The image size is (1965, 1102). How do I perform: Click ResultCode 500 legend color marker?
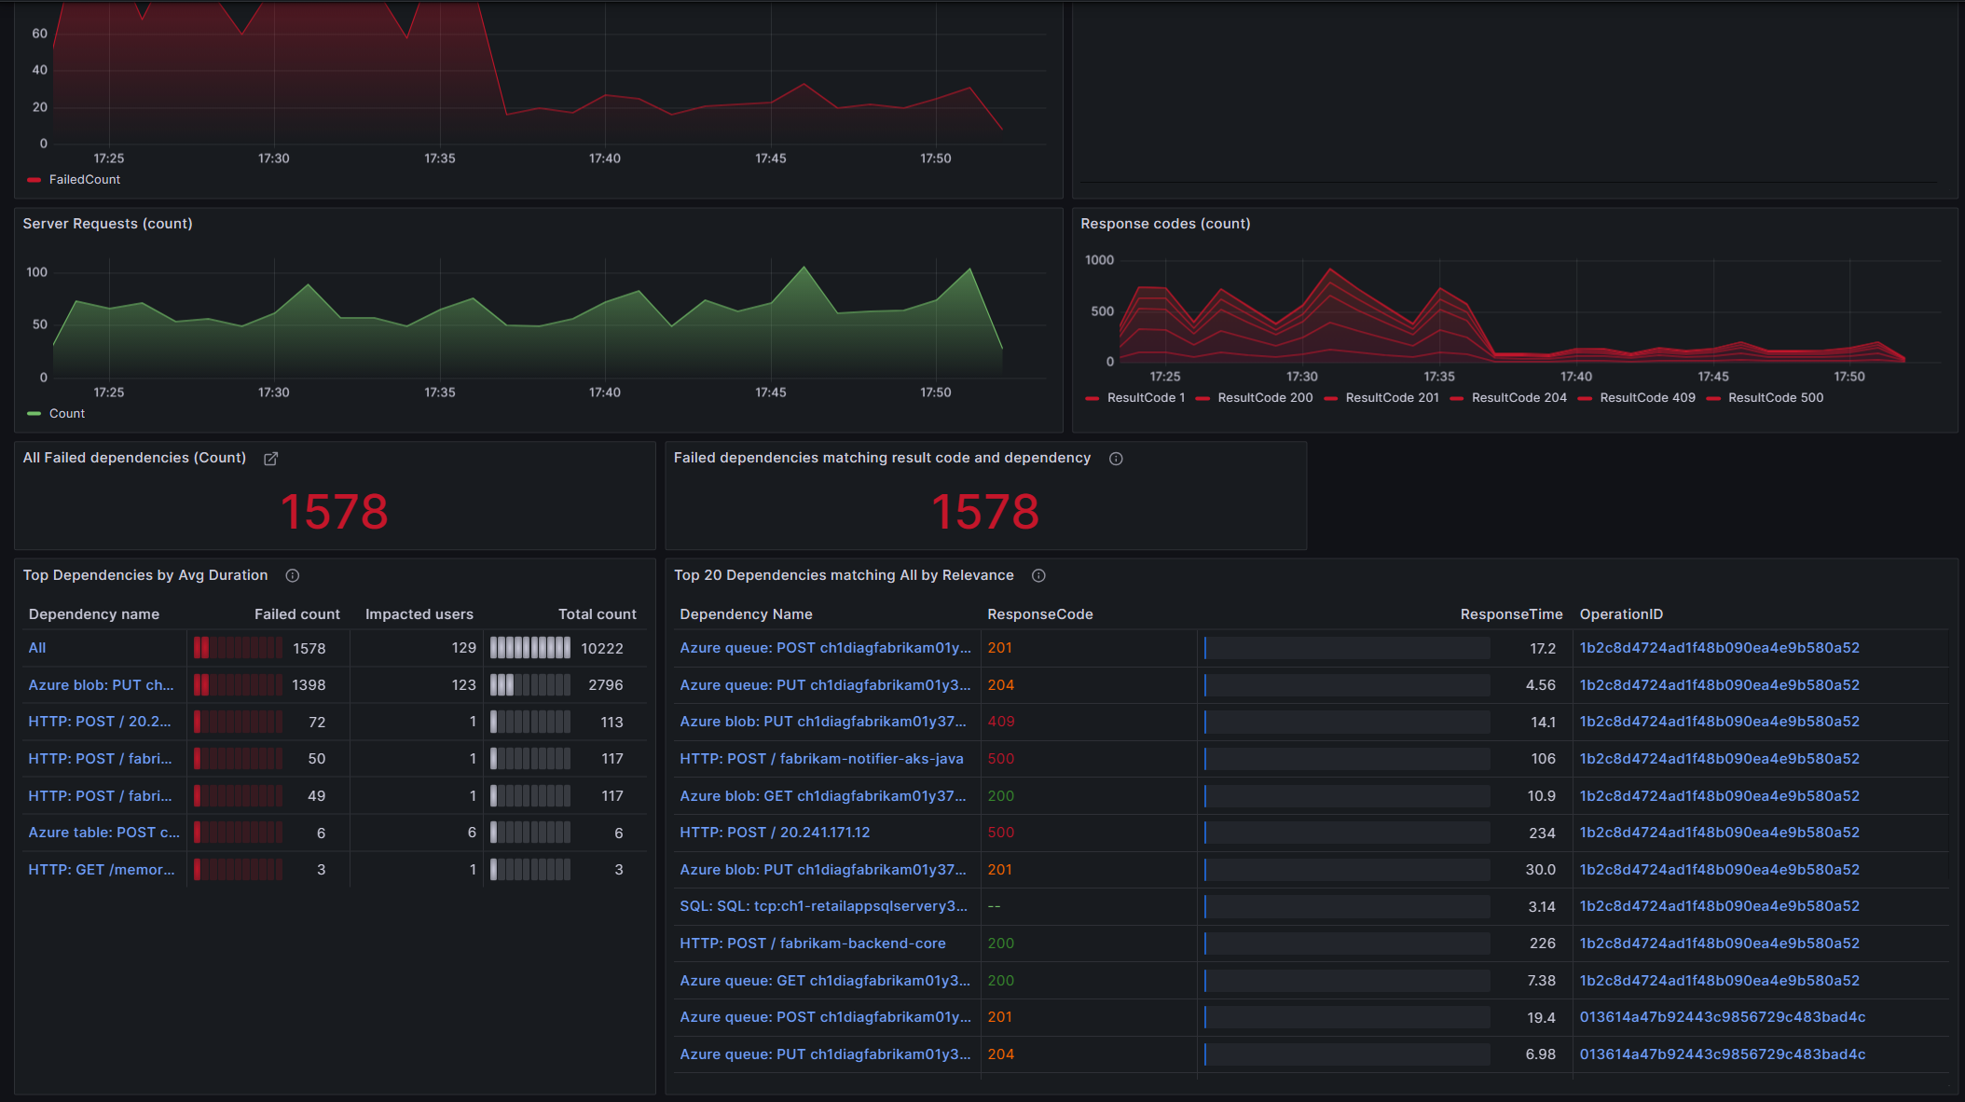pyautogui.click(x=1713, y=399)
